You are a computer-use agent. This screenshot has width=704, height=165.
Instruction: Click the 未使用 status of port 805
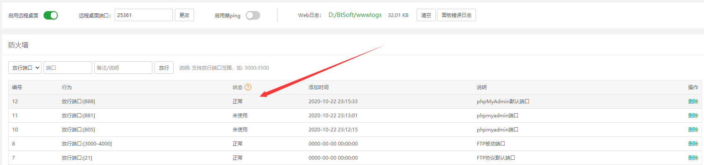[240, 130]
